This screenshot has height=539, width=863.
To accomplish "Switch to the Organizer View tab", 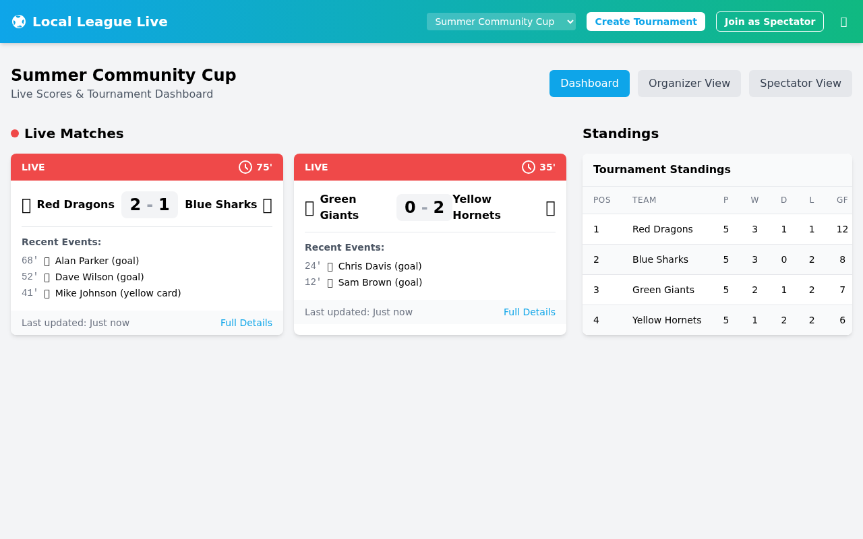I will (x=689, y=83).
